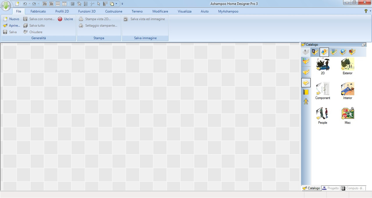Click Salva vista ed immagine button

pyautogui.click(x=144, y=19)
